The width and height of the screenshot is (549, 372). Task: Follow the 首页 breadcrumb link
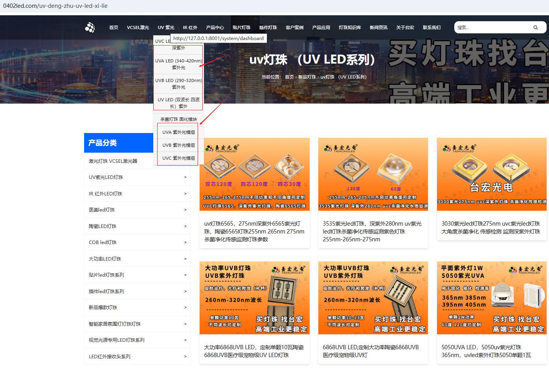click(289, 77)
